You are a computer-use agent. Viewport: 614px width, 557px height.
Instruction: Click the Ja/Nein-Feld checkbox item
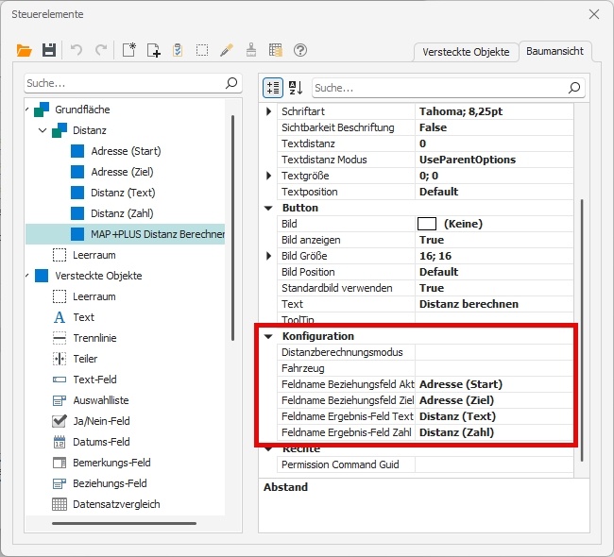[101, 421]
